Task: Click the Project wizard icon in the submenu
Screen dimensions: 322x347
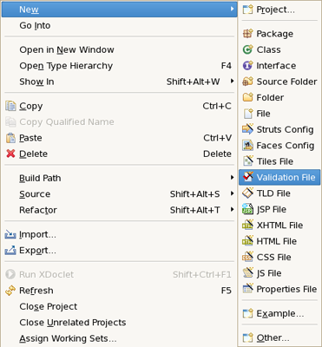Action: pyautogui.click(x=247, y=10)
